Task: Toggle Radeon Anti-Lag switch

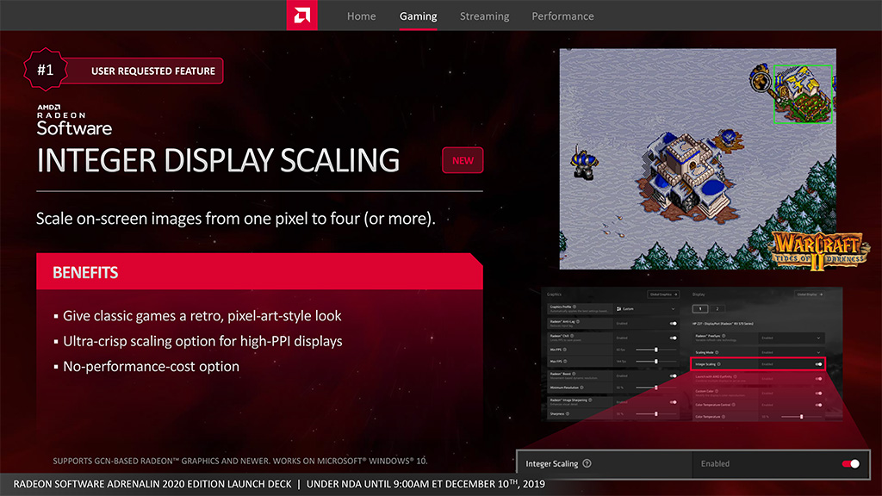Action: pyautogui.click(x=674, y=324)
